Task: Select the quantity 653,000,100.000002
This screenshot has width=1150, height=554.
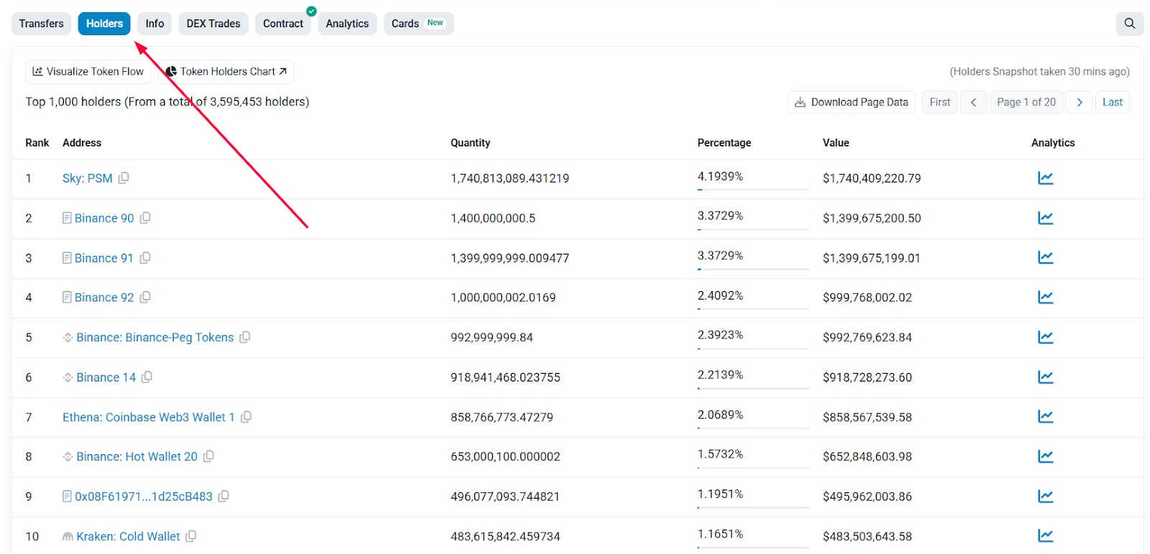Action: pyautogui.click(x=505, y=456)
